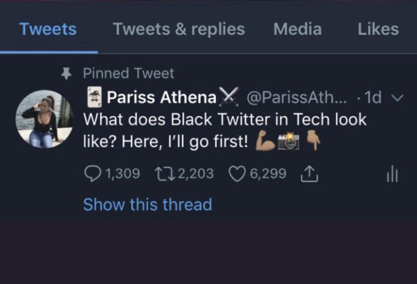Switch to the Tweets tab

(x=48, y=29)
